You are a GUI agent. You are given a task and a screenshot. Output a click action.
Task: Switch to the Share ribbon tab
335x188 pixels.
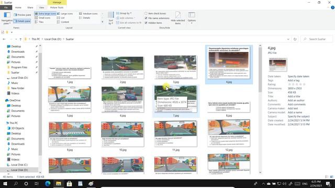click(x=30, y=7)
